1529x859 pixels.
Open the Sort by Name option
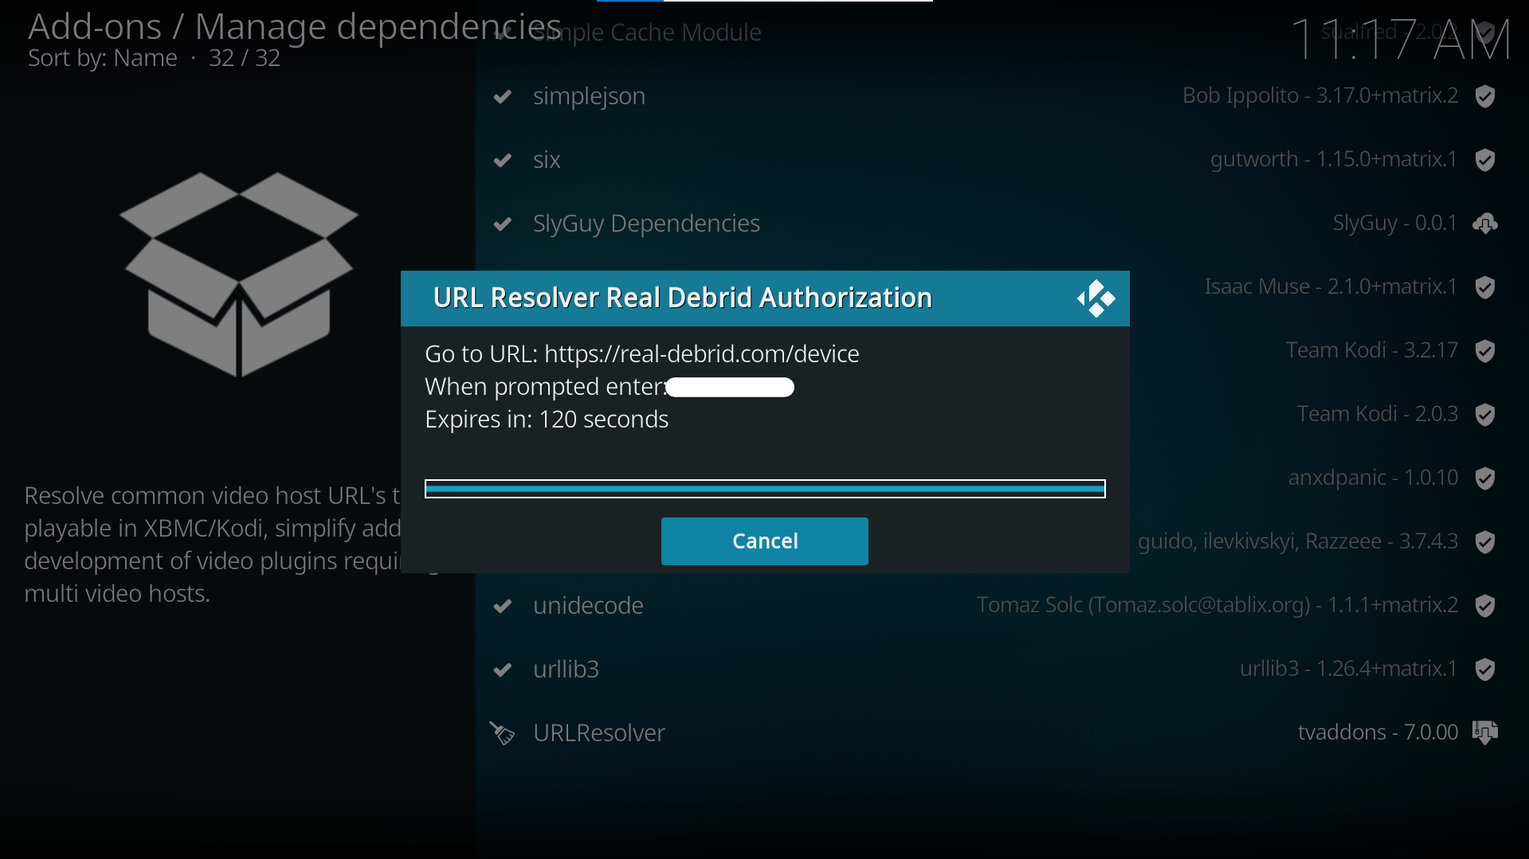(102, 58)
